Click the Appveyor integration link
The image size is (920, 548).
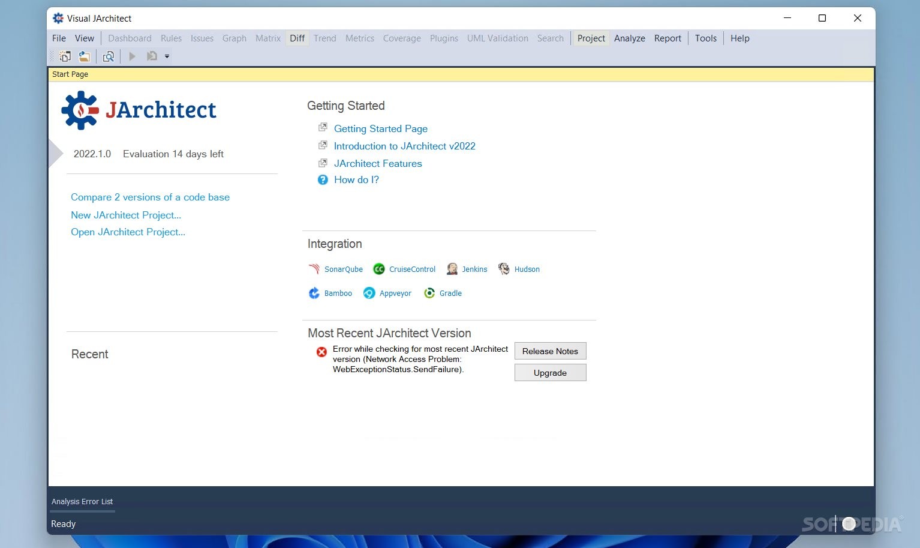(395, 294)
